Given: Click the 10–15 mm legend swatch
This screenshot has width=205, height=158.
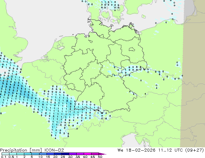Looking at the screenshot, I should [43, 154].
